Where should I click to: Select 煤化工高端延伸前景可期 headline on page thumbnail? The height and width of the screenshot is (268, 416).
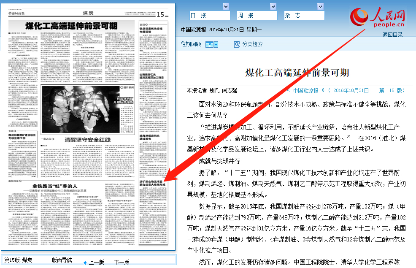coord(71,26)
